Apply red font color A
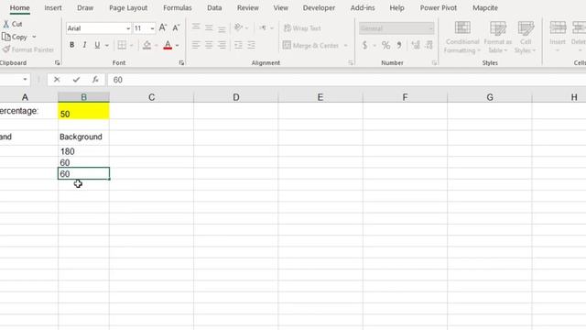 [x=168, y=45]
